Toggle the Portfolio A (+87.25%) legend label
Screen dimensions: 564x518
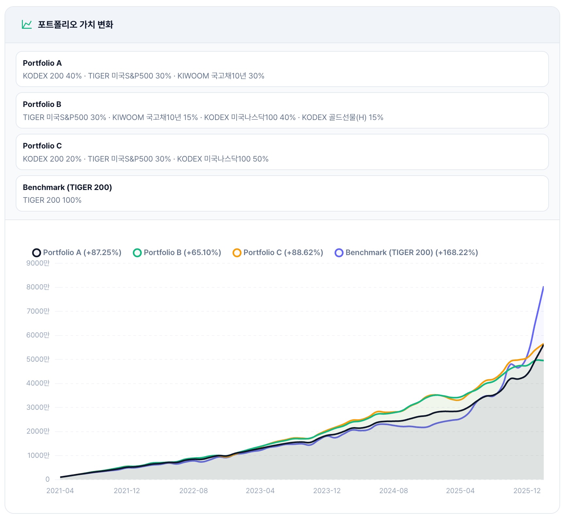pyautogui.click(x=82, y=252)
